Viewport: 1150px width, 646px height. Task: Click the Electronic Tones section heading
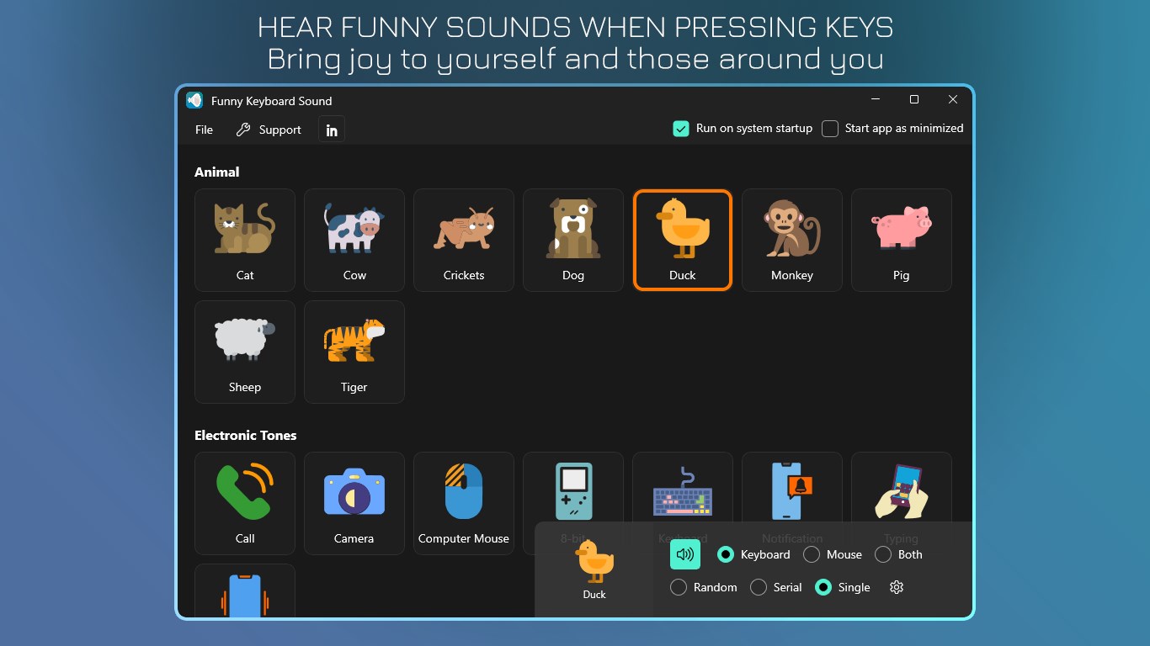coord(246,435)
